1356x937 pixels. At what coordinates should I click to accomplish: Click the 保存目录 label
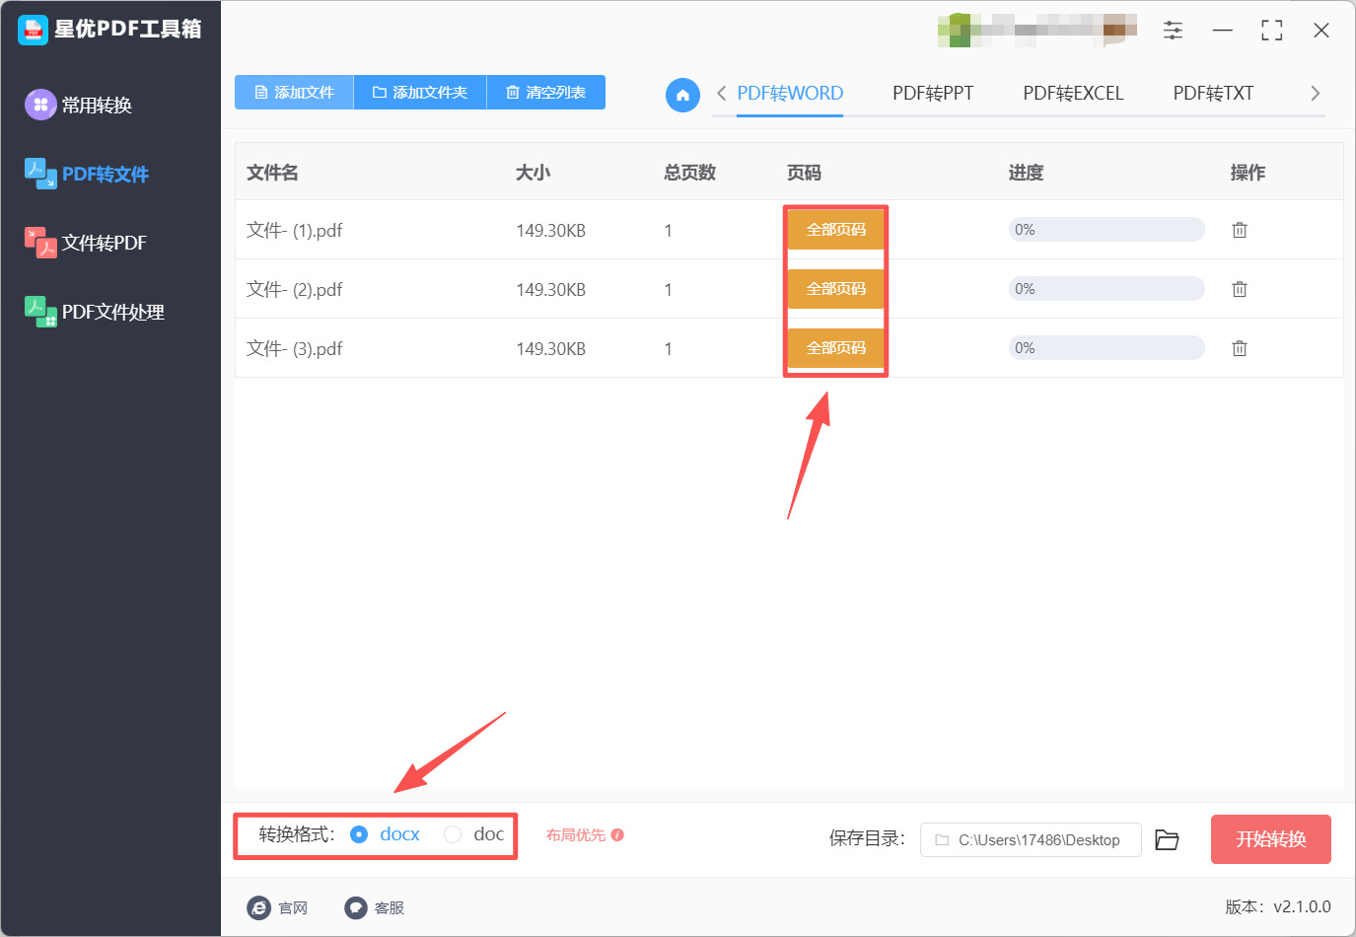pyautogui.click(x=867, y=838)
